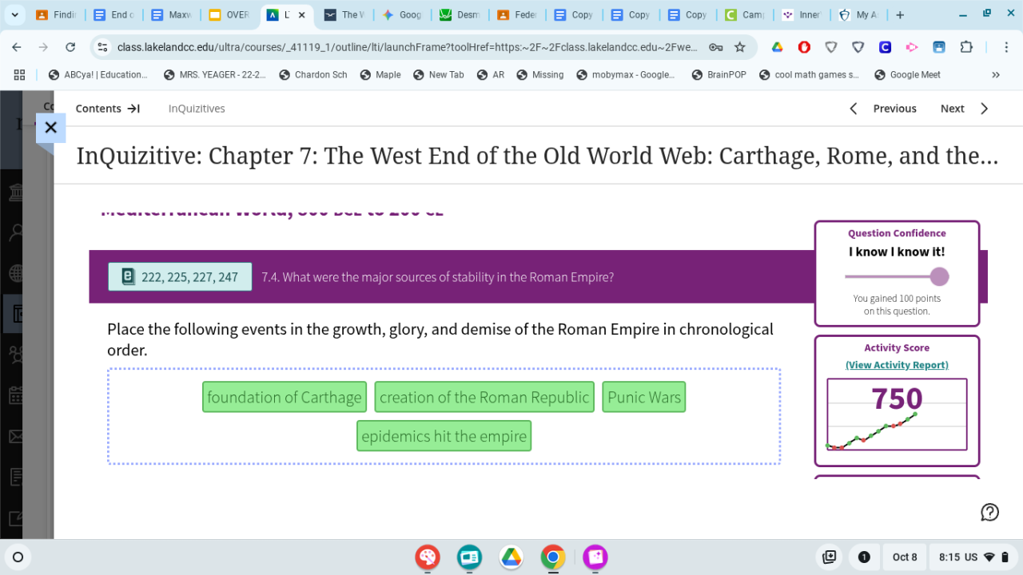
Task: Open the Missing bookmark
Action: 539,74
